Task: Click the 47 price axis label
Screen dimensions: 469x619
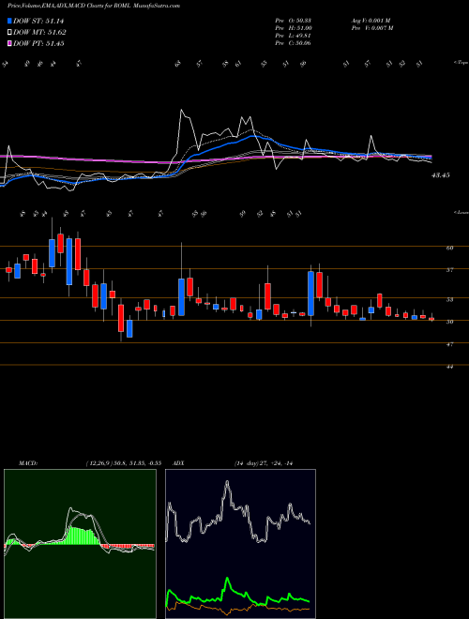Action: click(449, 344)
